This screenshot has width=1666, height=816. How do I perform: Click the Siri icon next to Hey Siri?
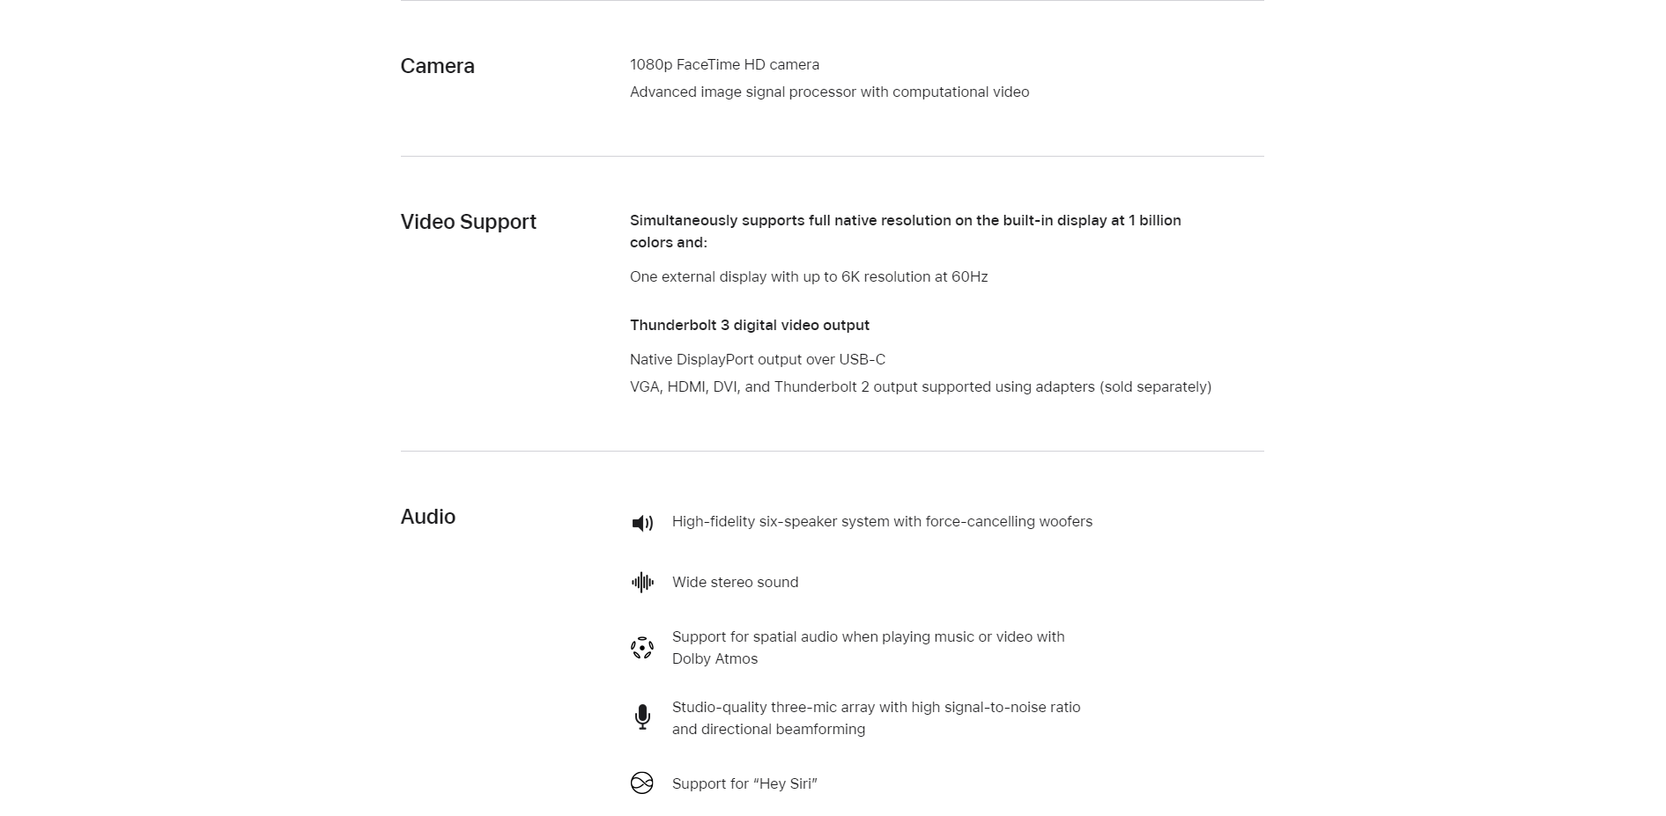[642, 783]
